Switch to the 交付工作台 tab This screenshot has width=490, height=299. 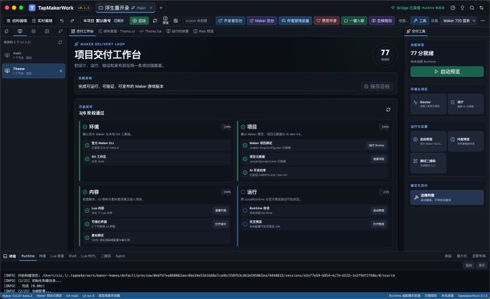(x=82, y=31)
